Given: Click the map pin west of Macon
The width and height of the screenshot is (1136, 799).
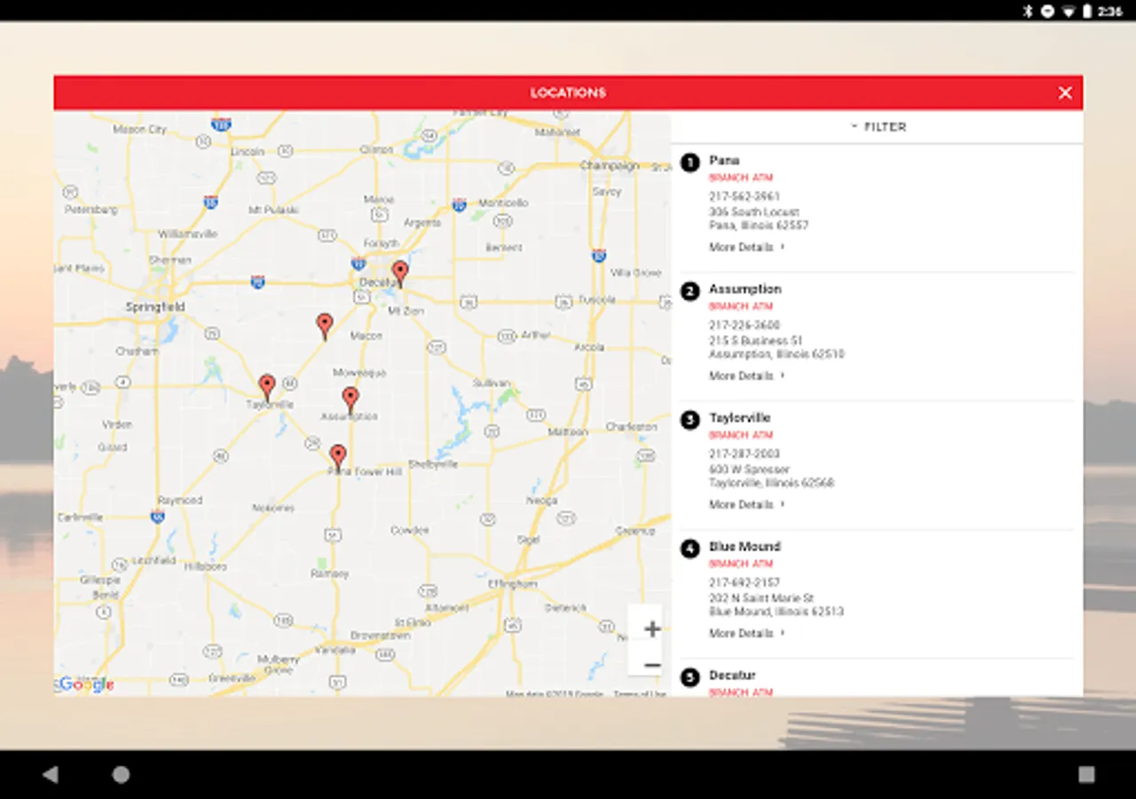Looking at the screenshot, I should pos(325,326).
